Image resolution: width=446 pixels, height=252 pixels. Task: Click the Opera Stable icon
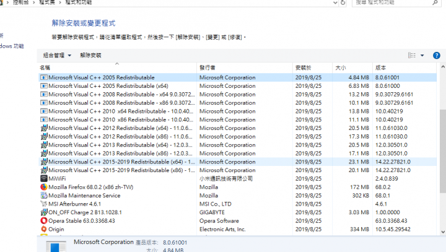click(x=44, y=220)
